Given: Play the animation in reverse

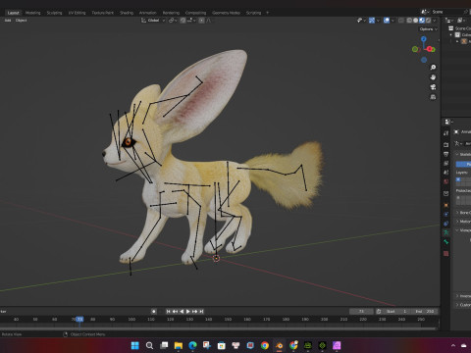Looking at the screenshot, I should pos(182,311).
